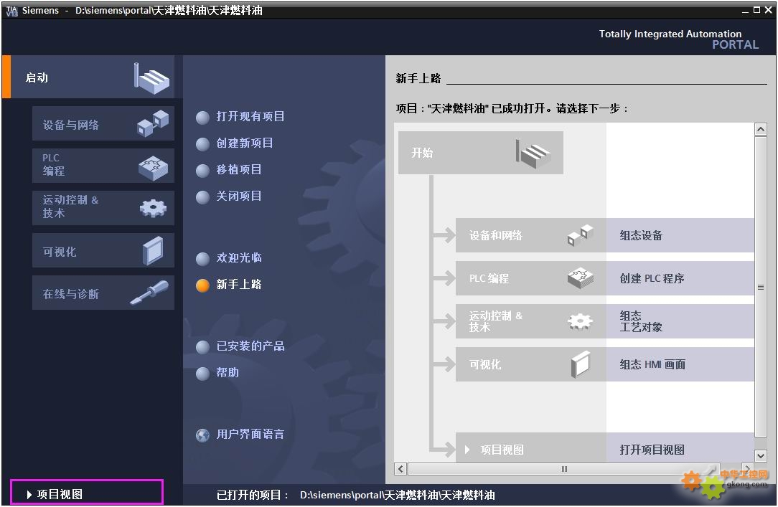This screenshot has width=778, height=507.
Task: Select the orange 新手上路 option bullet
Action: (x=202, y=285)
